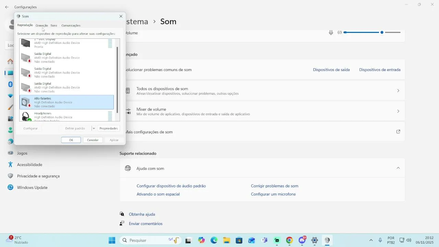This screenshot has width=439, height=247.
Task: Click the Headphones device icon
Action: 26,116
